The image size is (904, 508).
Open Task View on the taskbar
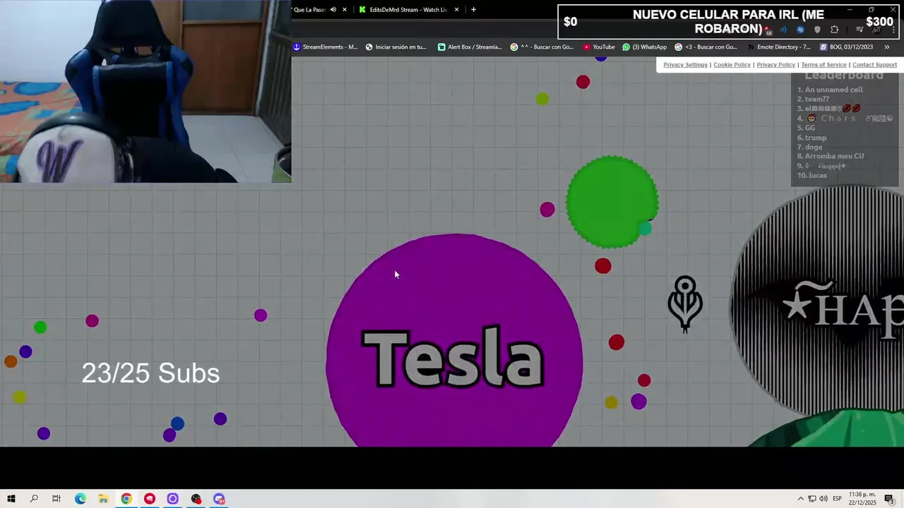(x=56, y=499)
